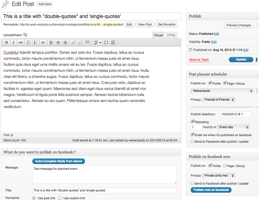The image size is (259, 200).
Task: Open Friends of Friends privacy dropdown
Action: pyautogui.click(x=218, y=100)
